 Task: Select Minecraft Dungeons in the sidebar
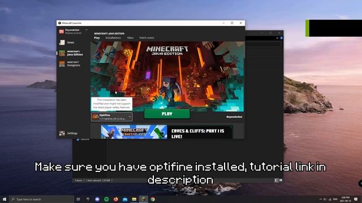pos(70,64)
